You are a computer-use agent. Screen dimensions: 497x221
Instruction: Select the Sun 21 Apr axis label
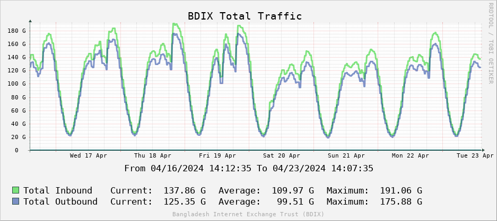pyautogui.click(x=346, y=156)
